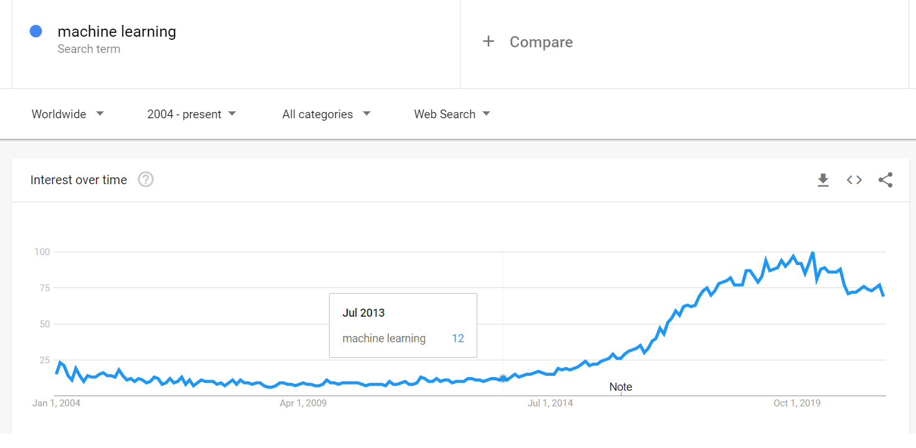Click the Interest over time heading

point(79,180)
